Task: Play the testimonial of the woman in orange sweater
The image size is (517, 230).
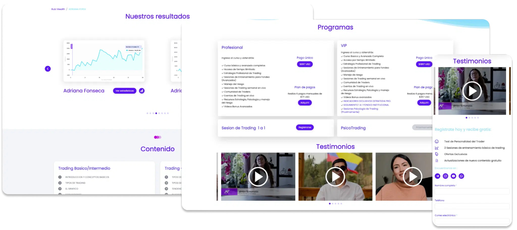Action: (x=412, y=177)
